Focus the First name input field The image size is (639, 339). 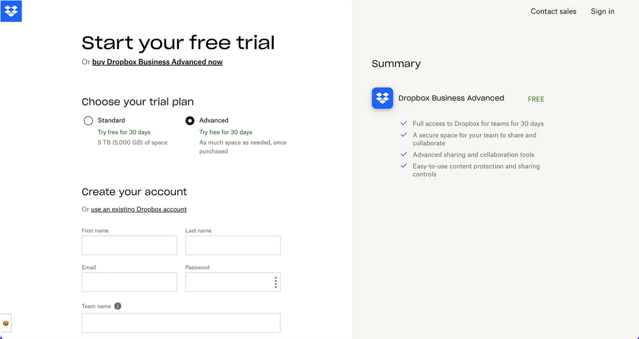(129, 246)
